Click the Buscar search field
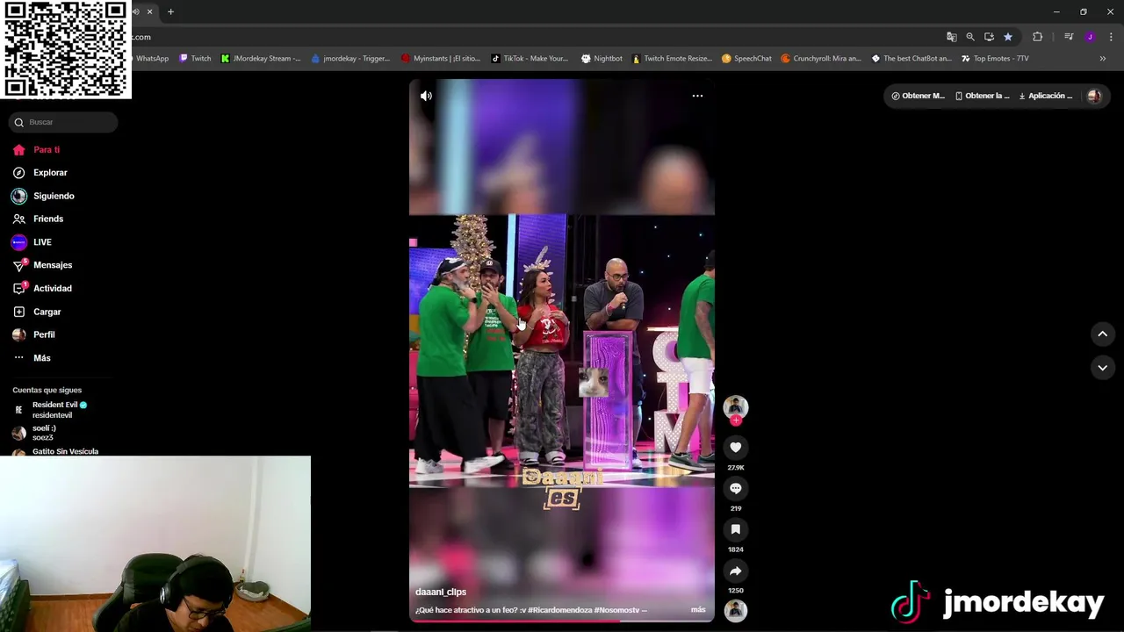The width and height of the screenshot is (1124, 632). [63, 122]
